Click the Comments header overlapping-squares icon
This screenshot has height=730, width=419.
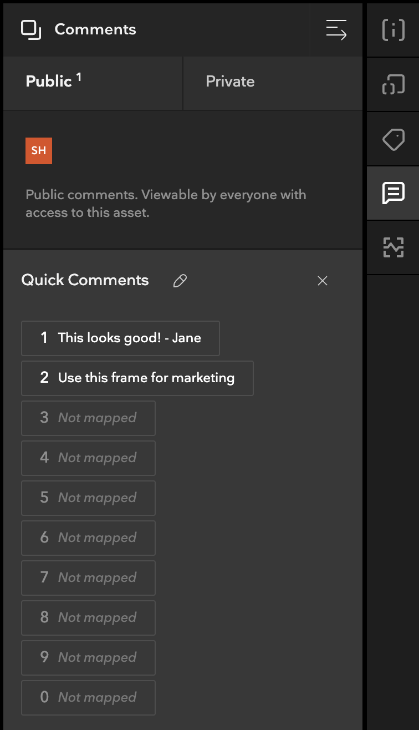point(32,30)
